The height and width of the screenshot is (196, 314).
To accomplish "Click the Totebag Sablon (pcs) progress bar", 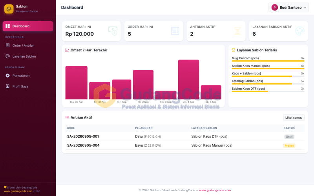I will (268, 84).
